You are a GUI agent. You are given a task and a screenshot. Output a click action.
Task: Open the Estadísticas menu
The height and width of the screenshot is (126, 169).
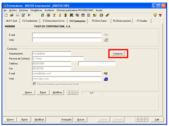[x=36, y=10]
